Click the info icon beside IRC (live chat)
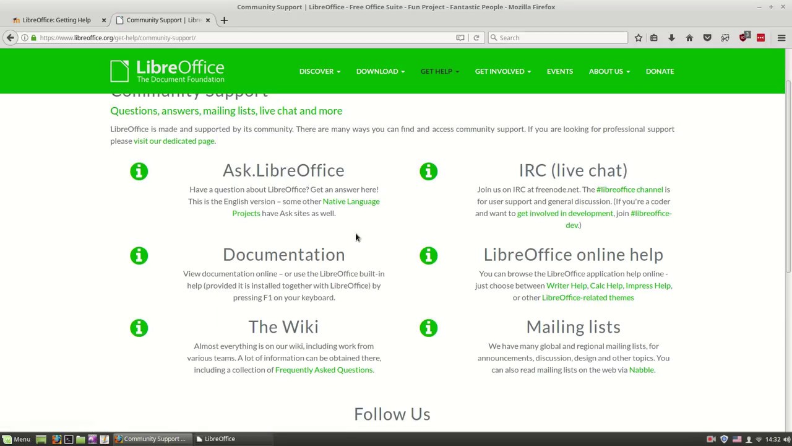792x446 pixels. pyautogui.click(x=429, y=171)
